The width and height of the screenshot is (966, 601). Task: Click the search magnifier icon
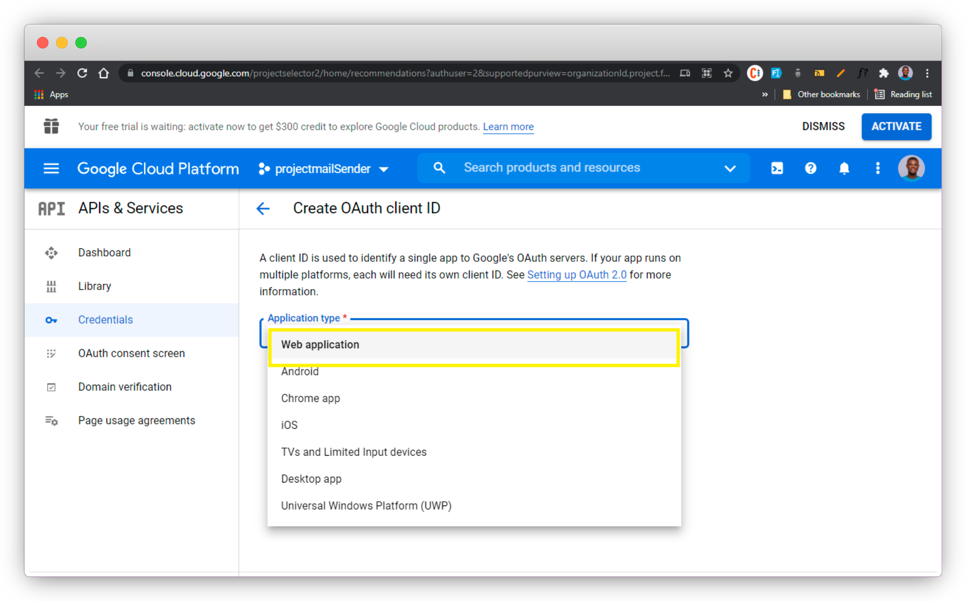[x=439, y=168]
